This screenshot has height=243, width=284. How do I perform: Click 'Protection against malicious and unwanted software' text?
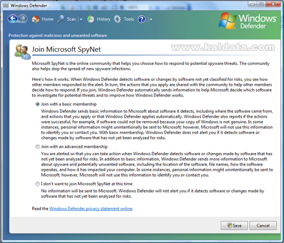(x=57, y=35)
